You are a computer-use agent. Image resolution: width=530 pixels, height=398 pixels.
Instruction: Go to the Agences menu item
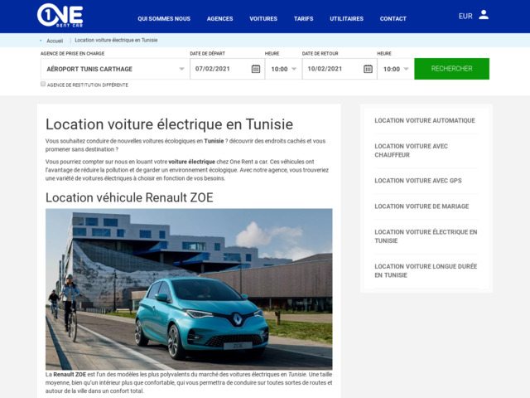[220, 18]
